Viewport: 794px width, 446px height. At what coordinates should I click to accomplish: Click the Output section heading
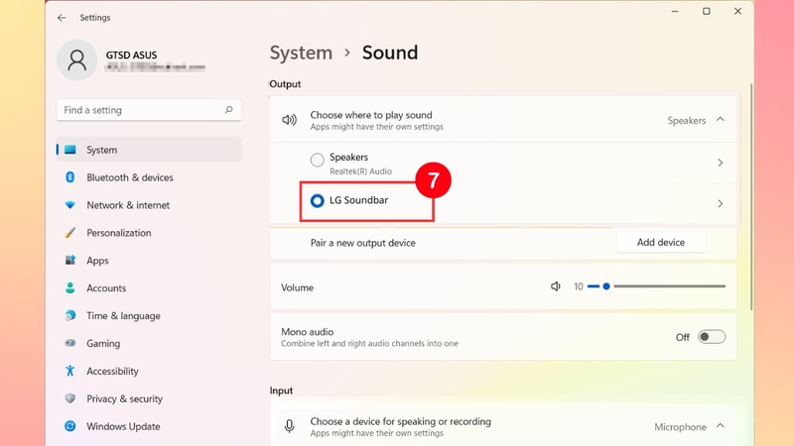[285, 84]
